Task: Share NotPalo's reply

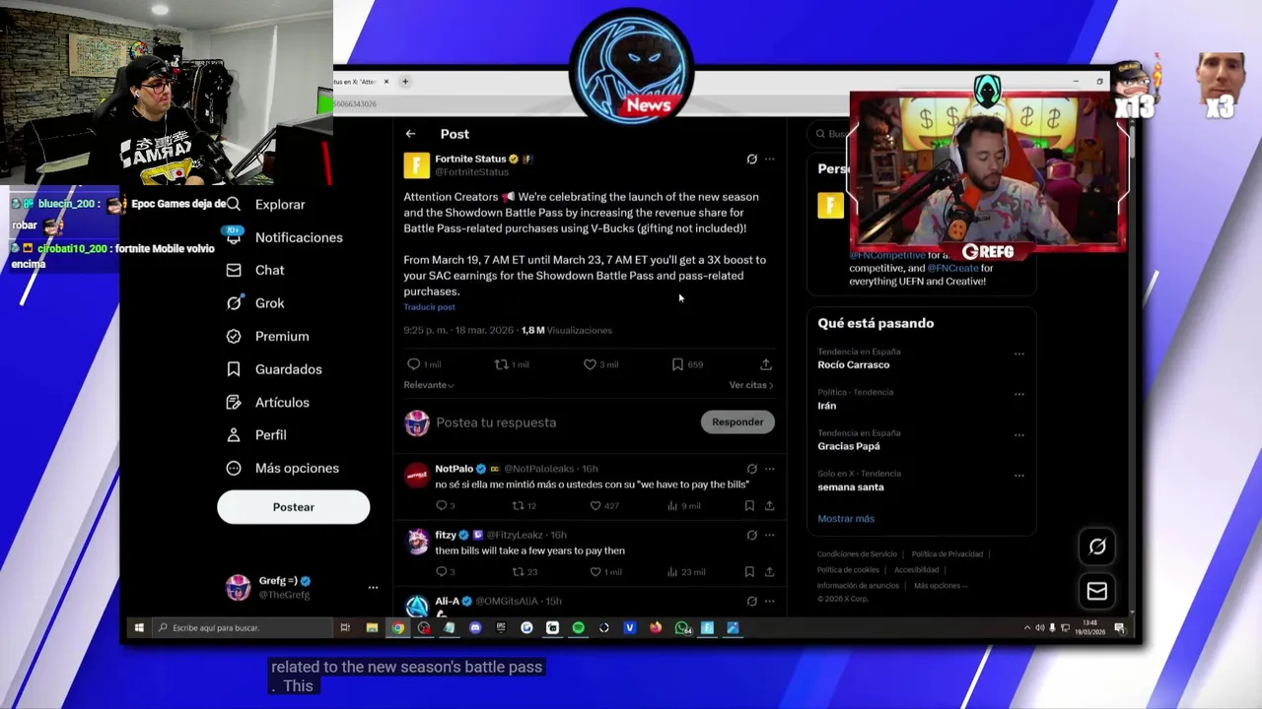Action: (x=770, y=506)
